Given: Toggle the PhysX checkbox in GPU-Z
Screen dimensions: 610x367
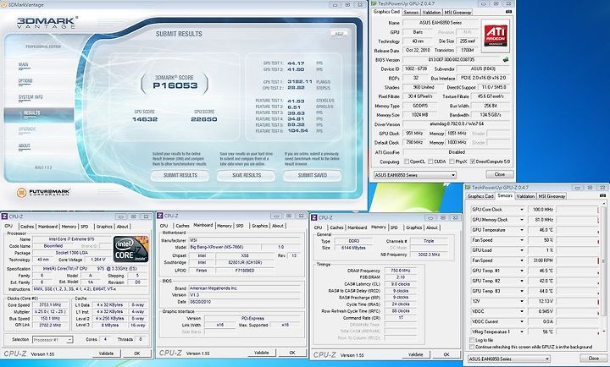Looking at the screenshot, I should click(x=452, y=162).
